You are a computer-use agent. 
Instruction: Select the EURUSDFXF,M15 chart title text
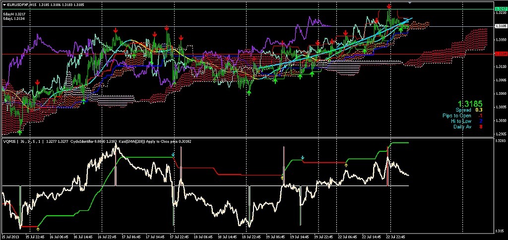click(22, 5)
